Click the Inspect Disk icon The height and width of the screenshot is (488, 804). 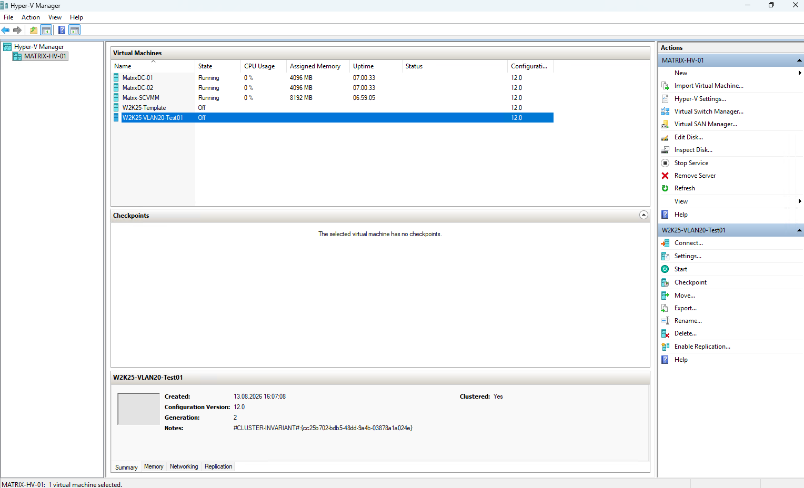(x=665, y=150)
